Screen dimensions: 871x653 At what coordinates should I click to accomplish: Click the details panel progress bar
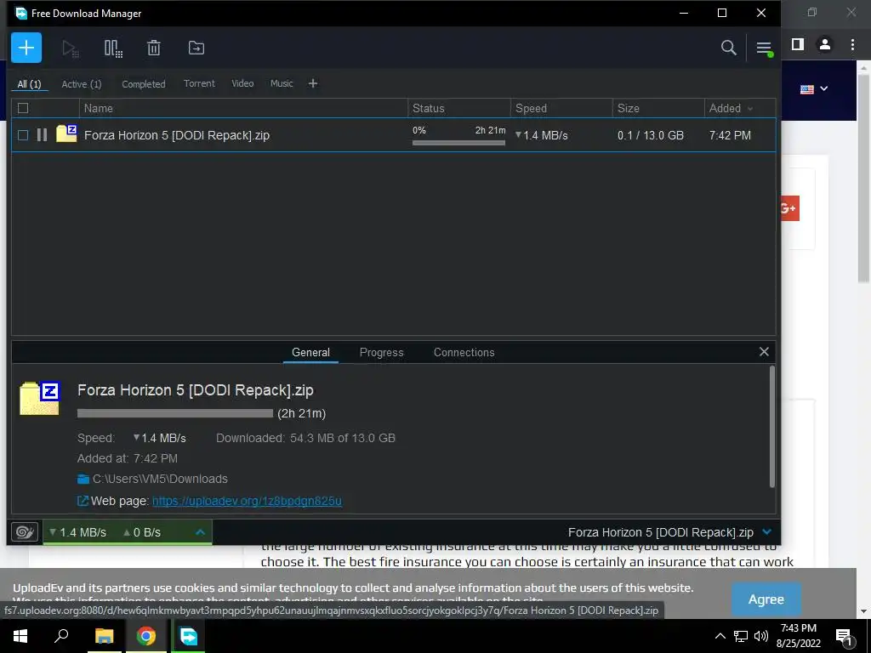tap(175, 413)
